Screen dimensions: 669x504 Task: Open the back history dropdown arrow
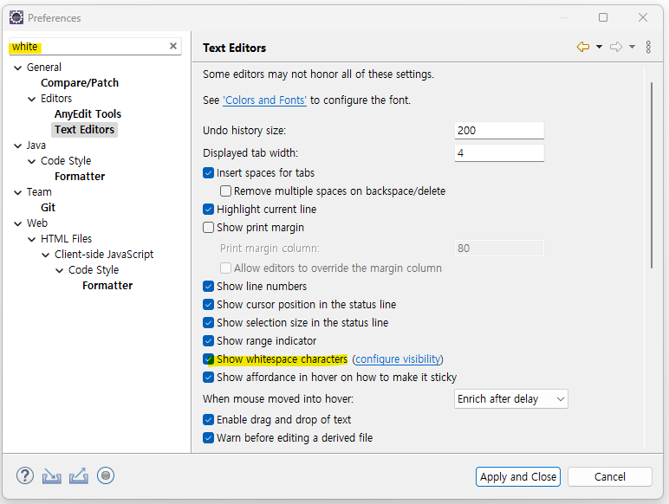tap(599, 47)
